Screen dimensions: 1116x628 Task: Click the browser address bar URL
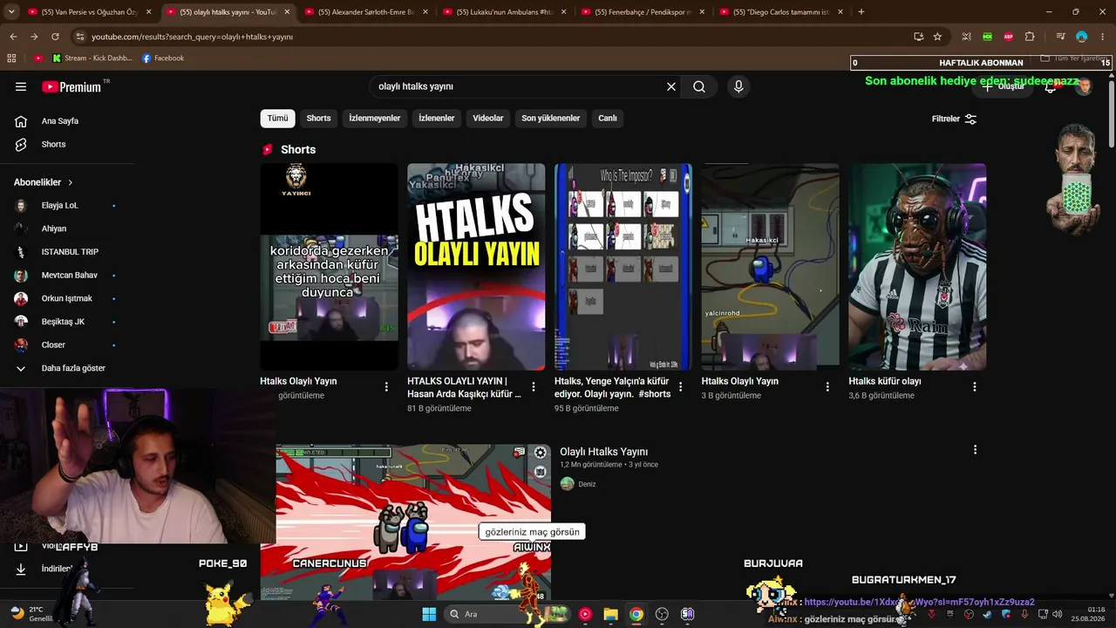pyautogui.click(x=192, y=37)
